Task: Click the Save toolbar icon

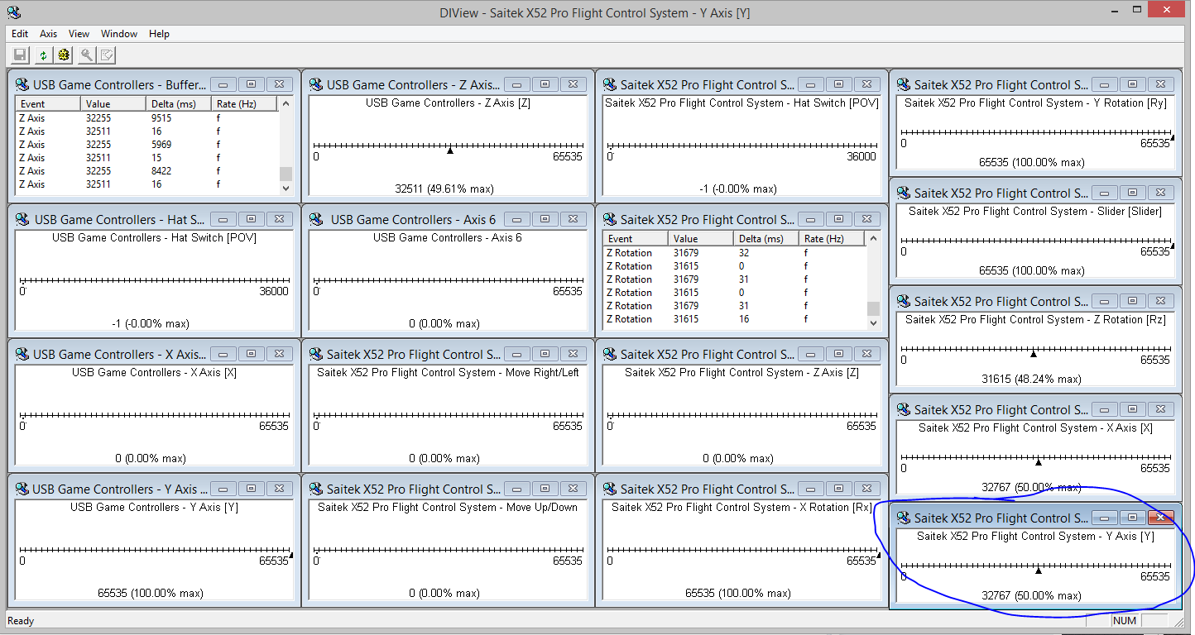Action: point(20,55)
